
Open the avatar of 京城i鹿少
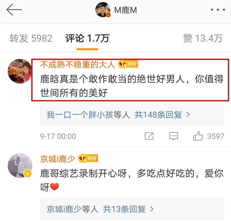pos(20,165)
